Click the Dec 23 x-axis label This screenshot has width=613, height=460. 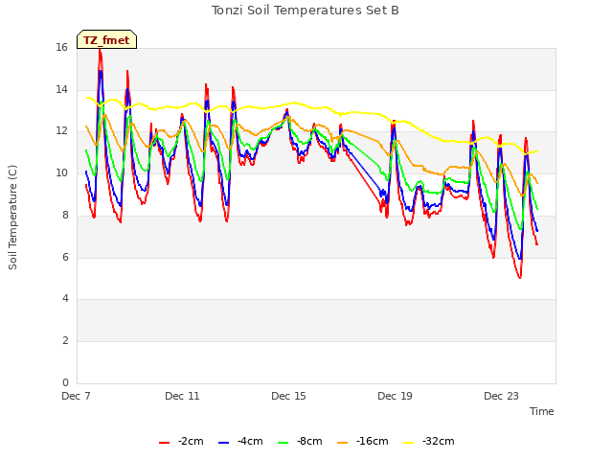501,396
